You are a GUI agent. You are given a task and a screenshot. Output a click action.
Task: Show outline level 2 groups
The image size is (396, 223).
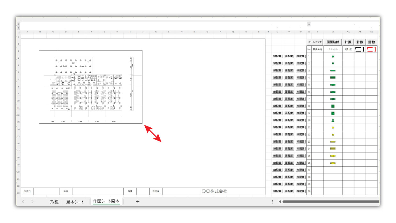(x=18, y=28)
